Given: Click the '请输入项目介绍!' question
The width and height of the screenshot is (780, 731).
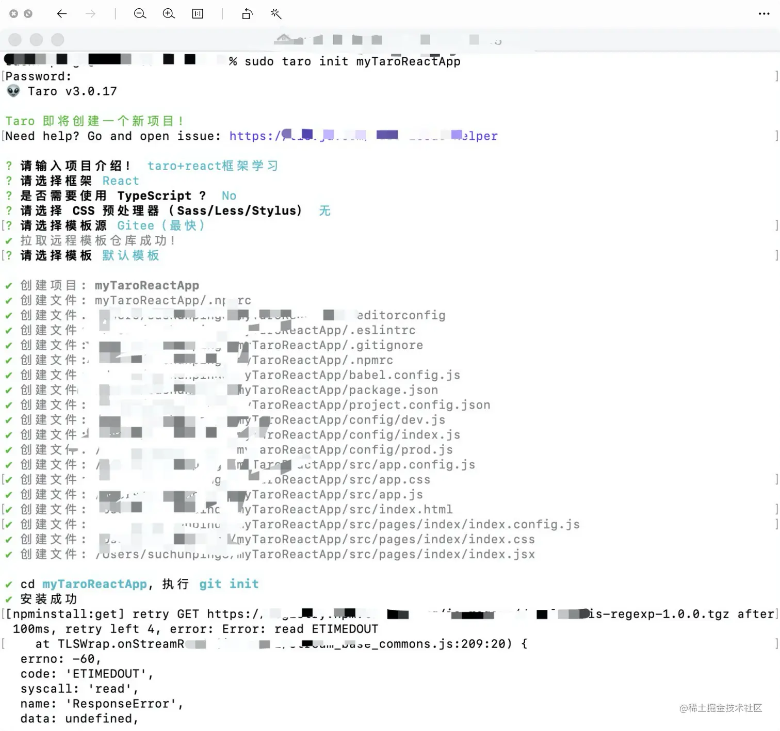Looking at the screenshot, I should [x=75, y=166].
